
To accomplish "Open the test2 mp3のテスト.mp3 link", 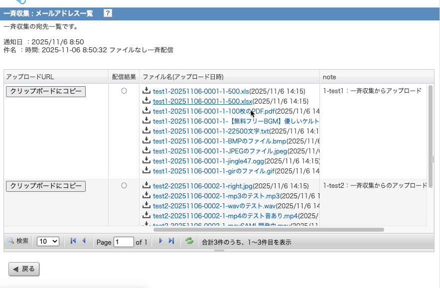I will [x=216, y=196].
